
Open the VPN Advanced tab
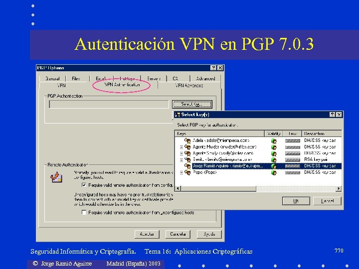tap(189, 86)
